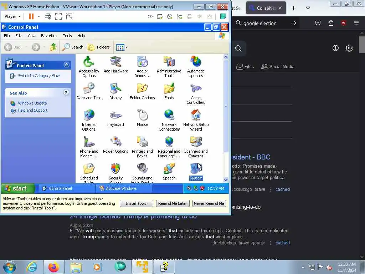Open Game Controllers icon
The image size is (365, 274).
click(x=196, y=93)
